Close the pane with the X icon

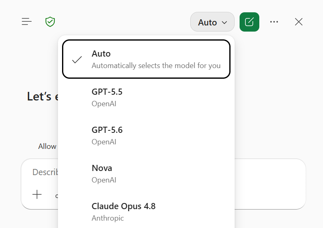(x=298, y=22)
